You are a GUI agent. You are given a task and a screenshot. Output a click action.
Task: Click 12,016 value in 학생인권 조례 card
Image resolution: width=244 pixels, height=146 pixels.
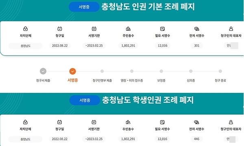coord(162,139)
